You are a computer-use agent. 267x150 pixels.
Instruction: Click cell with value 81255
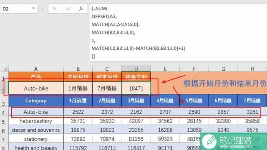coord(136,139)
